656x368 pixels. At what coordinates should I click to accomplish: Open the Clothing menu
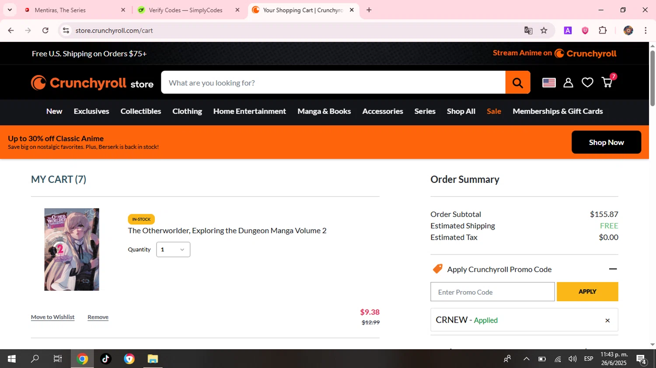pos(187,111)
